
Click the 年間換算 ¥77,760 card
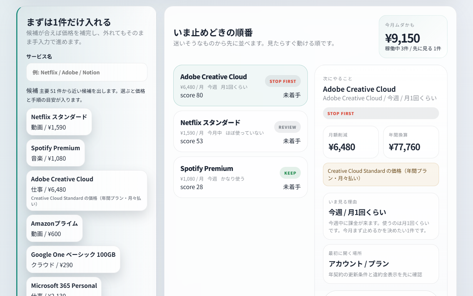tap(411, 142)
